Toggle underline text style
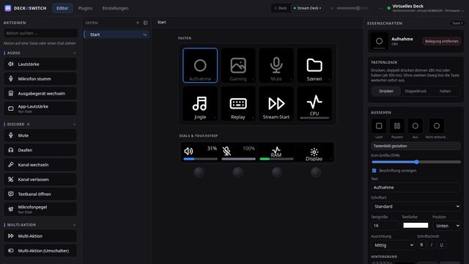Image resolution: width=469 pixels, height=264 pixels. (441, 245)
